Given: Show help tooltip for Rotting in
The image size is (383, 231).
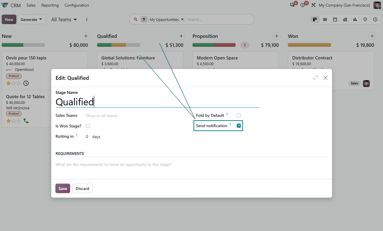Looking at the screenshot, I should click(x=77, y=135).
